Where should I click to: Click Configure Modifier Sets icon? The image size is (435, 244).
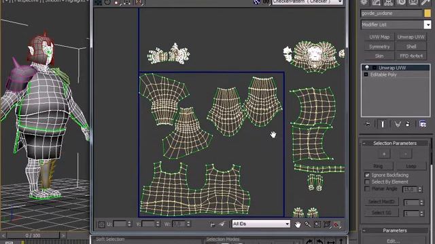click(x=423, y=124)
